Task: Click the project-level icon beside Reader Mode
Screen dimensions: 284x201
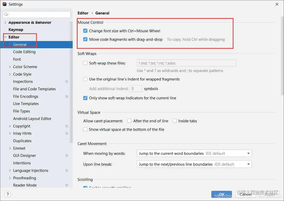Action: point(67,185)
